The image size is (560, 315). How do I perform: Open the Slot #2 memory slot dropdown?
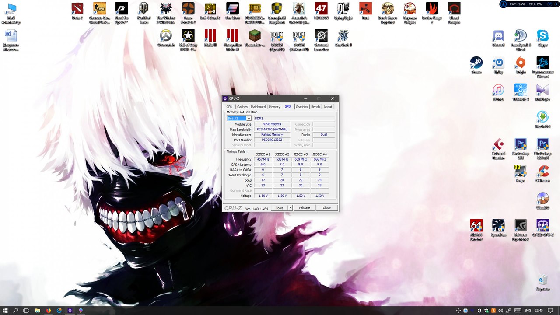click(x=239, y=119)
